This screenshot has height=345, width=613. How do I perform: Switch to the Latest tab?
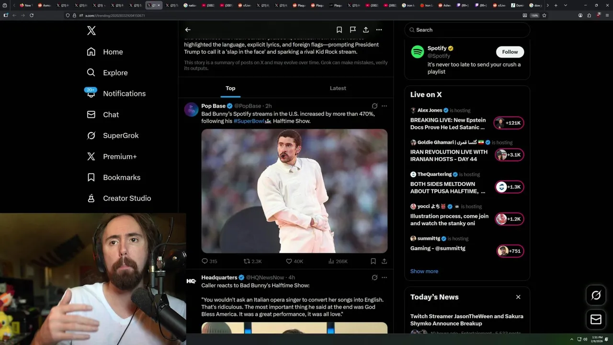point(338,88)
